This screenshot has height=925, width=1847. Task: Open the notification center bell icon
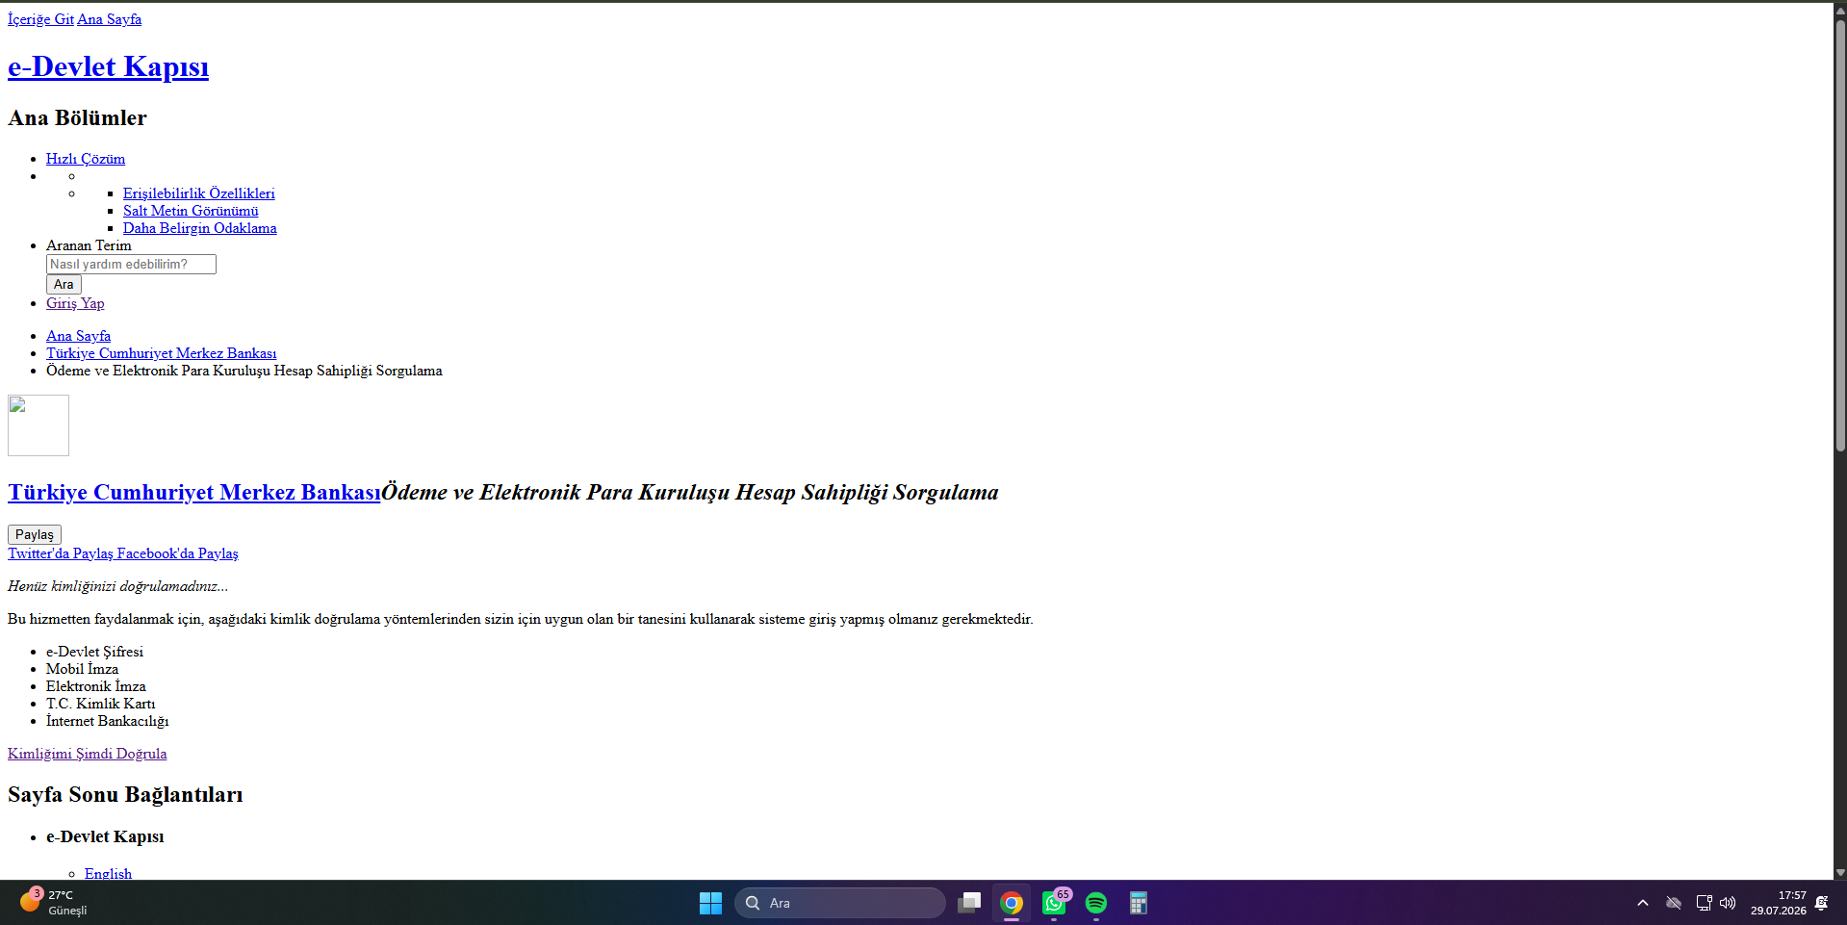pos(1821,903)
